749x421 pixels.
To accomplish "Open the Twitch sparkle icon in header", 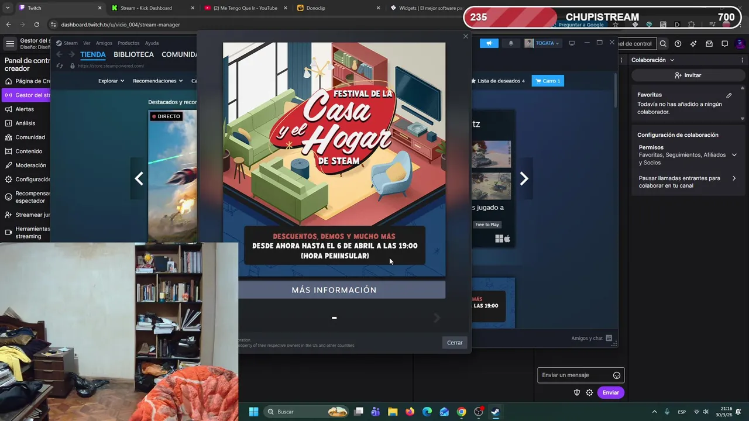I will tap(693, 44).
